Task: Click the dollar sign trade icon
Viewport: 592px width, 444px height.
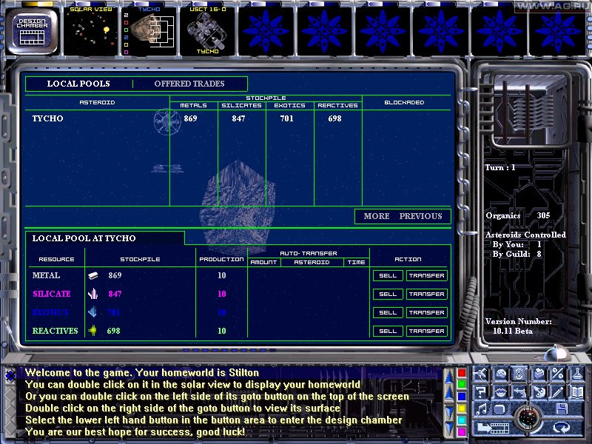Action: [519, 374]
